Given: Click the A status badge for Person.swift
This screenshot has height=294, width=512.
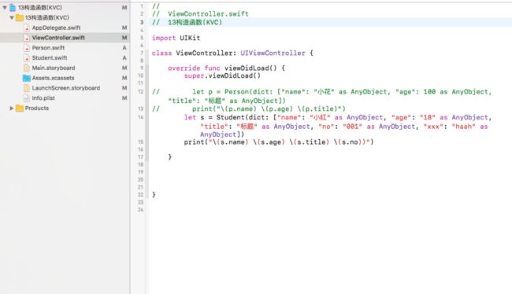Looking at the screenshot, I should (x=124, y=48).
